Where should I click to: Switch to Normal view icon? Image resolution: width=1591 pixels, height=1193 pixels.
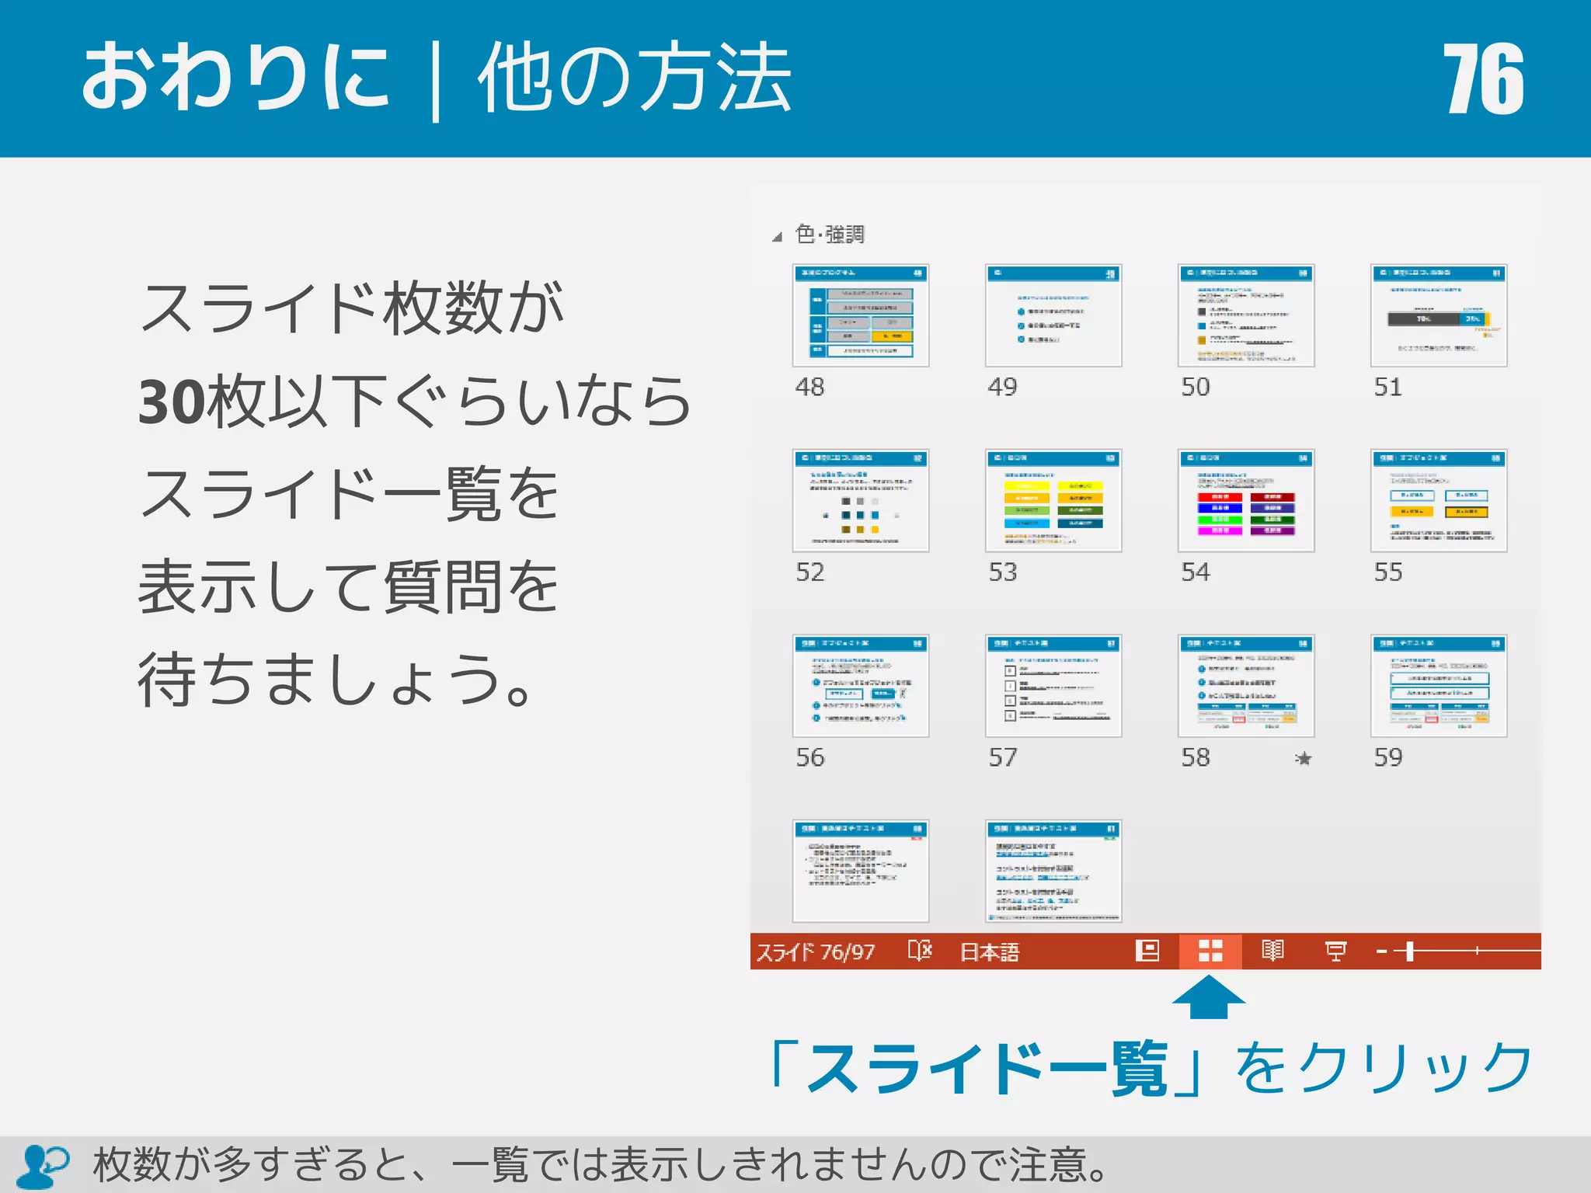[x=1147, y=951]
